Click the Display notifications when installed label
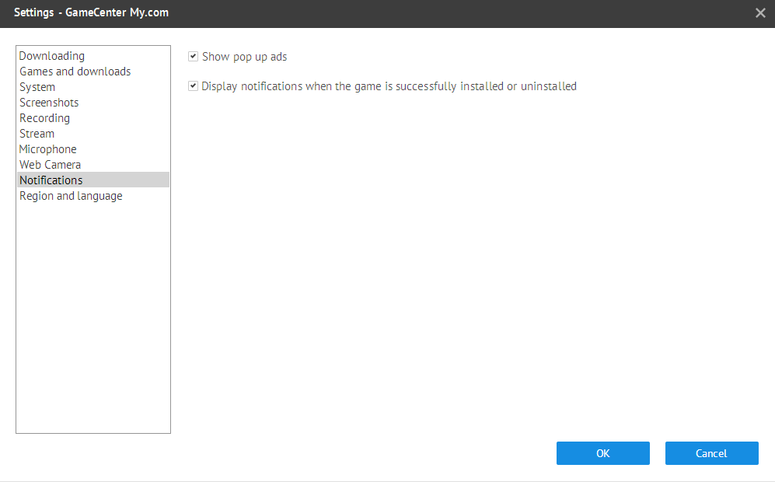 tap(389, 86)
